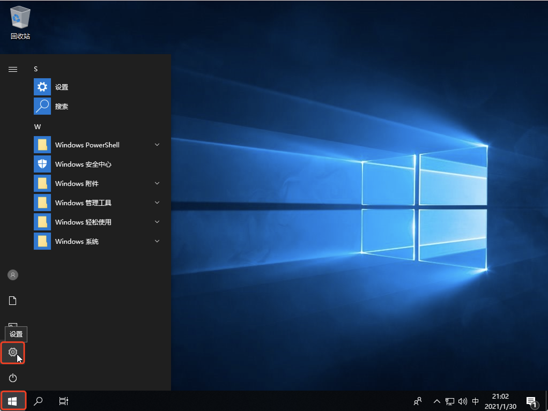Image resolution: width=548 pixels, height=411 pixels.
Task: Click the Windows Administrative Tools folder icon
Action: click(x=42, y=203)
